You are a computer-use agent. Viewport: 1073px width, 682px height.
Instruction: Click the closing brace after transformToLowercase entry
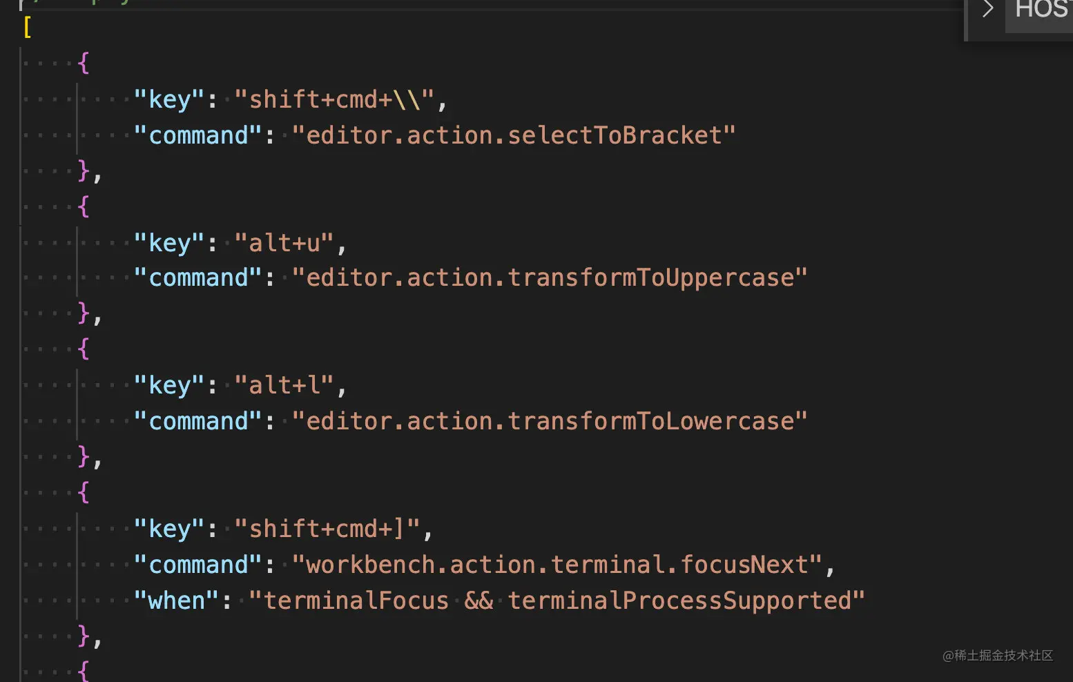pyautogui.click(x=84, y=456)
